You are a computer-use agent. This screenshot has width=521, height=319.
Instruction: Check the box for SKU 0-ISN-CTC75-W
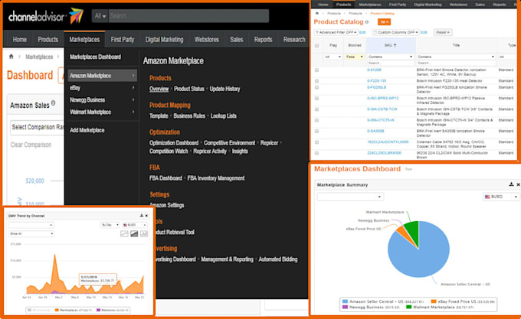[x=316, y=120]
